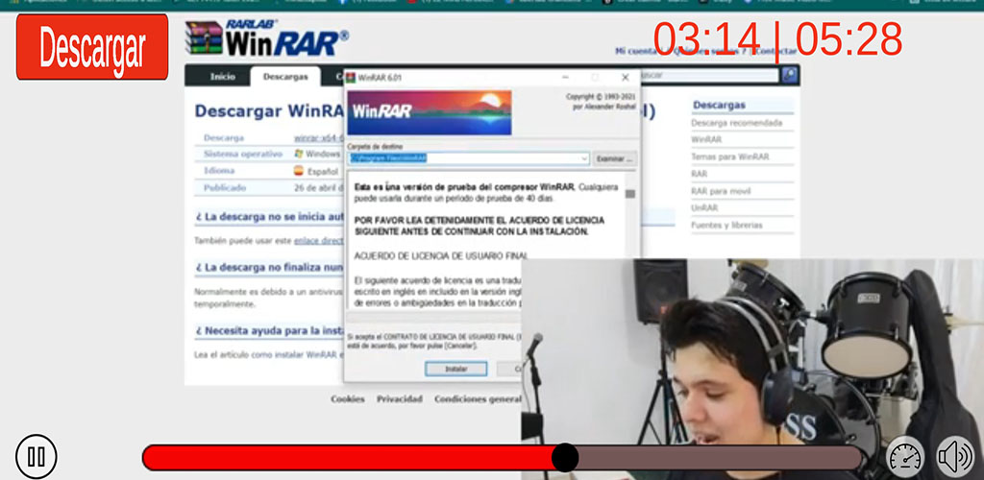Open the Descarga recomendada sidebar link
This screenshot has height=480, width=984.
pyautogui.click(x=737, y=123)
